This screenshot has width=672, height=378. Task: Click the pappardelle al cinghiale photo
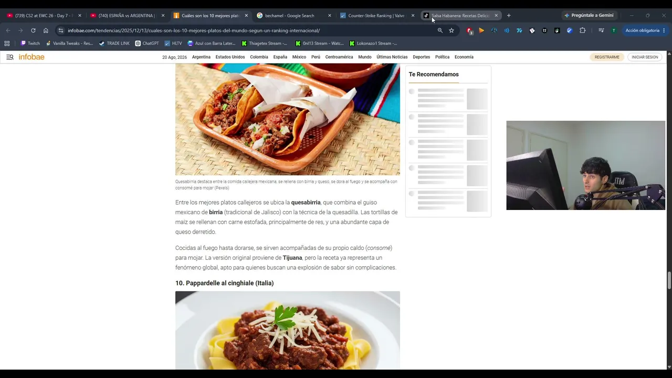coord(288,330)
